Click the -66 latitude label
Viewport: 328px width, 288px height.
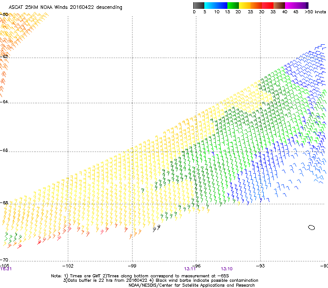tap(4, 150)
